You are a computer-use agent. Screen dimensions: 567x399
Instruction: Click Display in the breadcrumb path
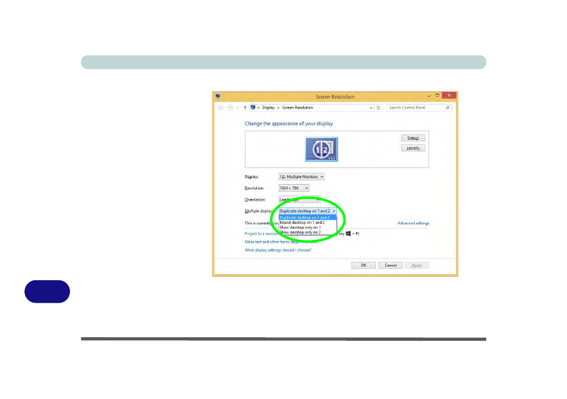click(268, 107)
